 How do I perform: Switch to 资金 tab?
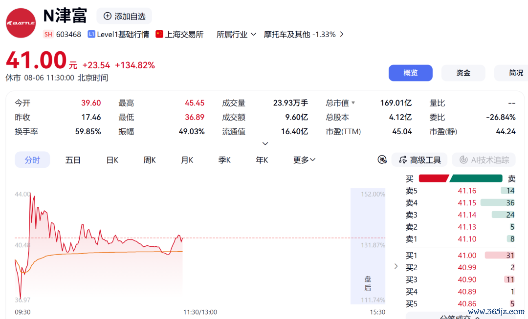pyautogui.click(x=463, y=73)
